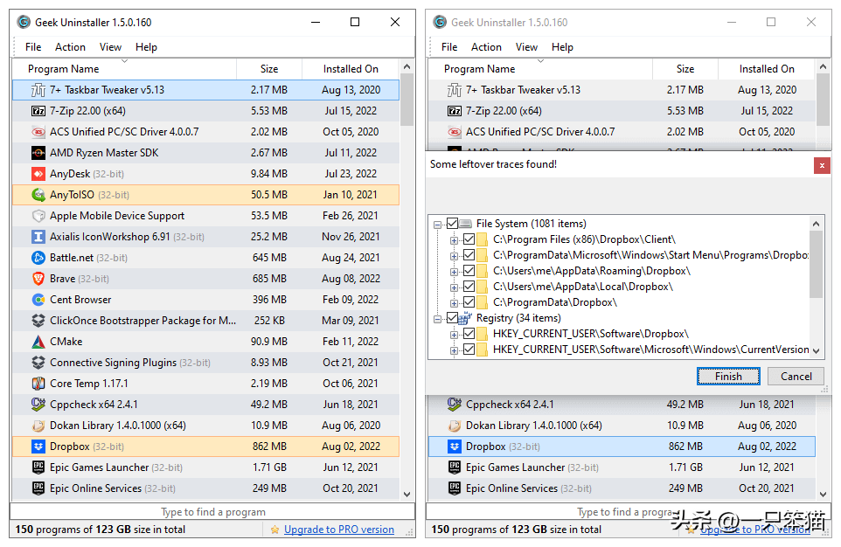The image size is (841, 547).
Task: Click the 7+ Taskbar Tweaker icon in left window
Action: pos(38,90)
